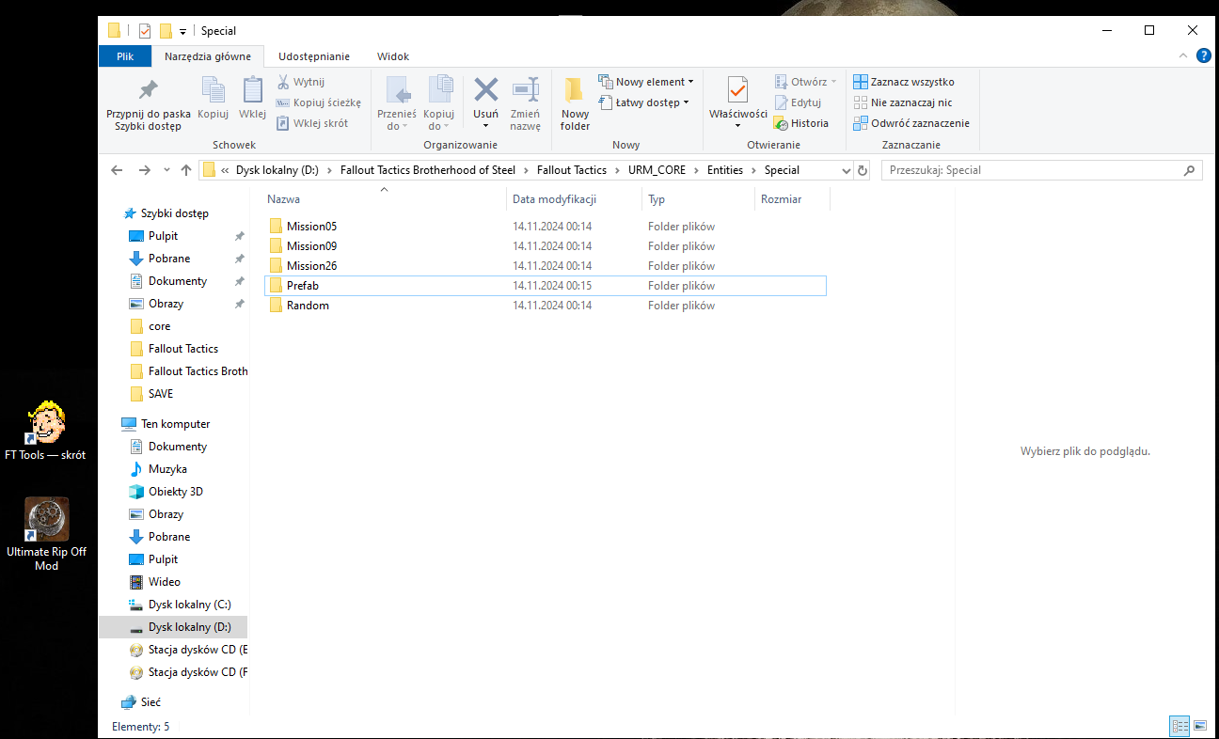This screenshot has height=739, width=1219.
Task: Click the Przeszukaj: Special search box
Action: (1042, 170)
